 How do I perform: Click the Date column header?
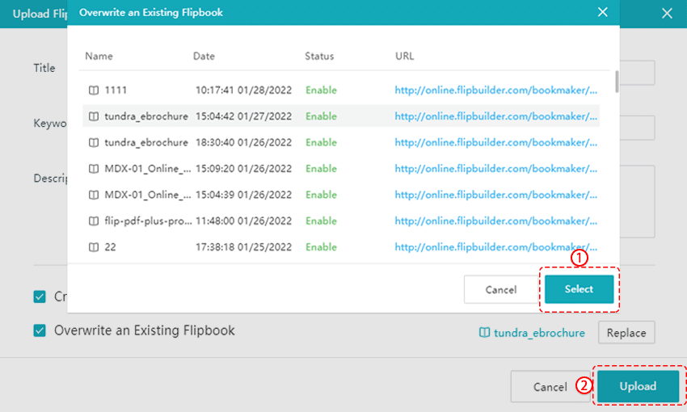tap(204, 56)
